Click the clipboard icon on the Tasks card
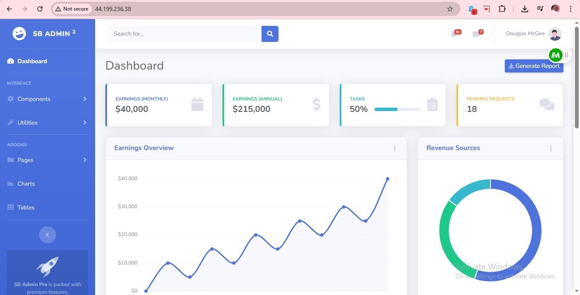Image resolution: width=580 pixels, height=295 pixels. pos(432,104)
